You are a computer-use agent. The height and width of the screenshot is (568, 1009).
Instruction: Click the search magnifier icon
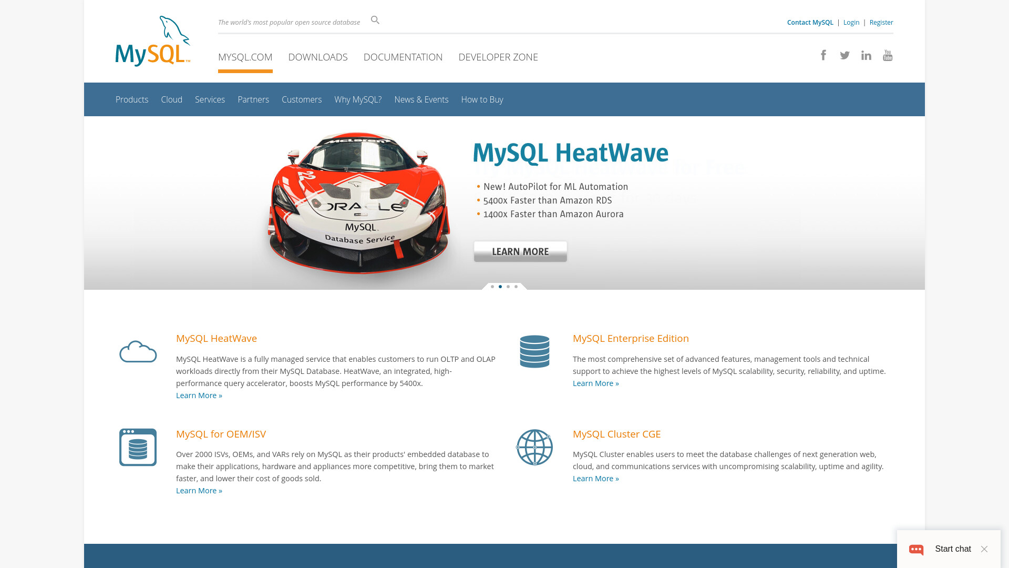pos(375,20)
